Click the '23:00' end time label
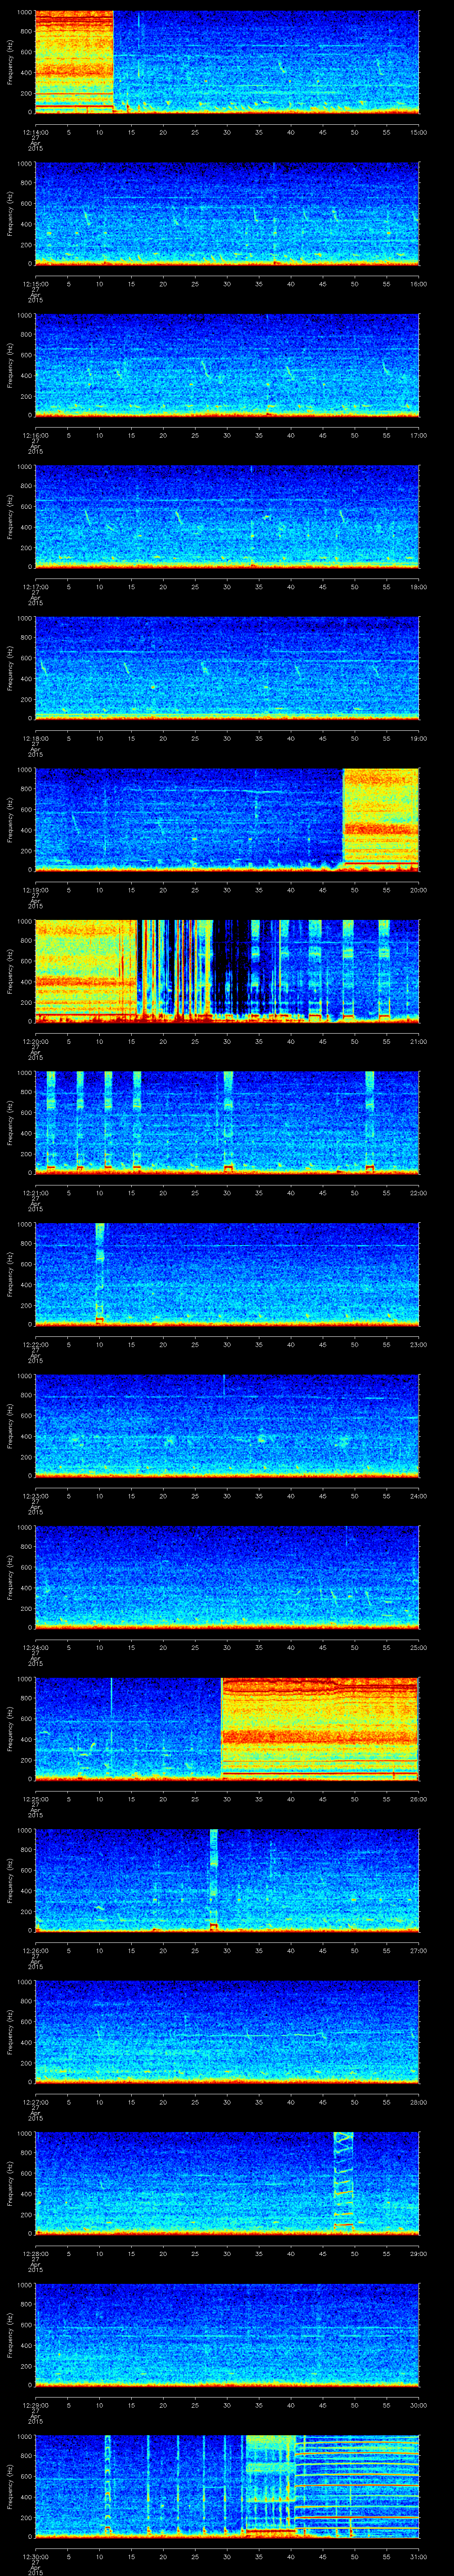The width and height of the screenshot is (454, 2576). click(419, 1344)
